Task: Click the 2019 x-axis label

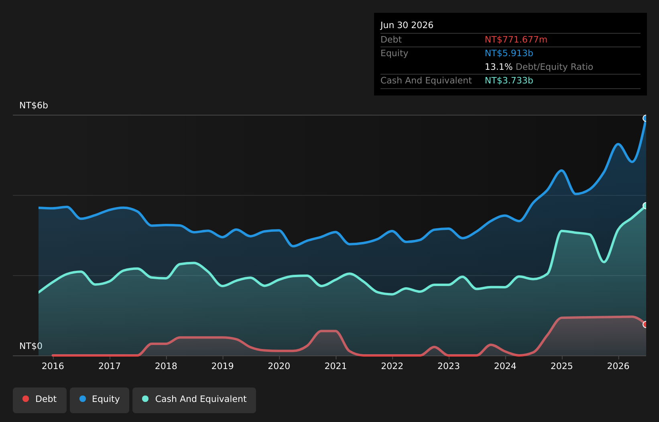Action: click(x=223, y=366)
